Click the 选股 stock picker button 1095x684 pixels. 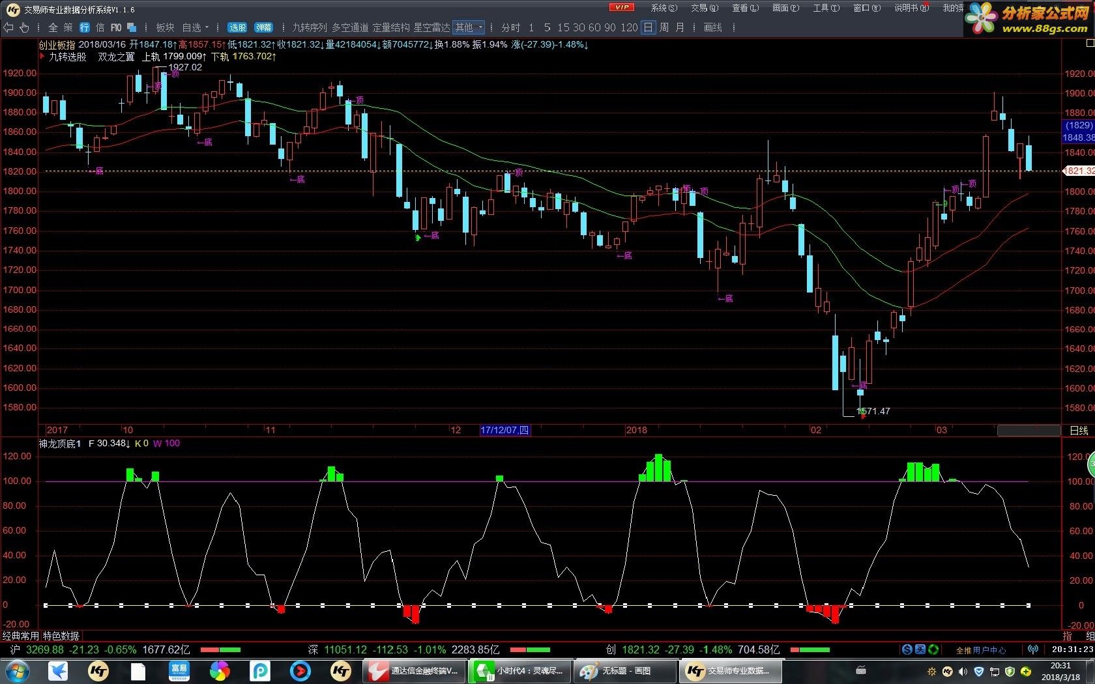point(237,27)
